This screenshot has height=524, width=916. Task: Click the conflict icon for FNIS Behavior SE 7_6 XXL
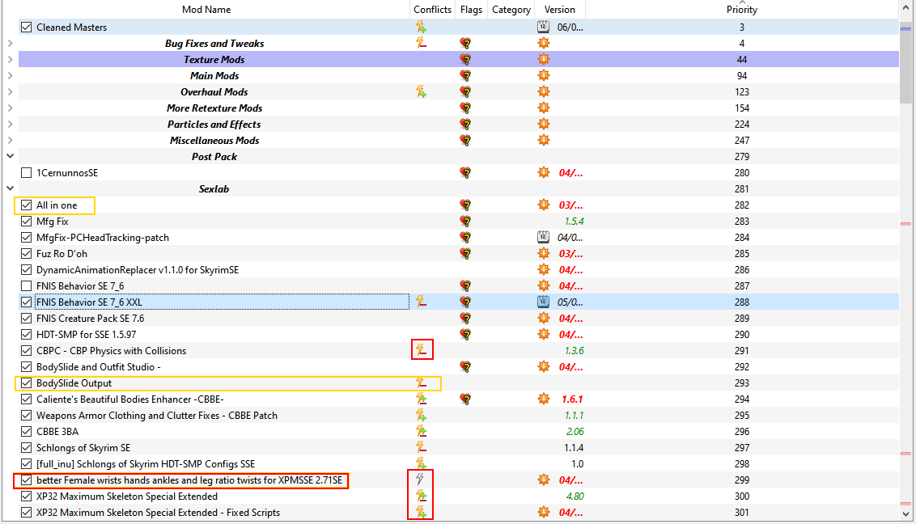[x=421, y=302]
